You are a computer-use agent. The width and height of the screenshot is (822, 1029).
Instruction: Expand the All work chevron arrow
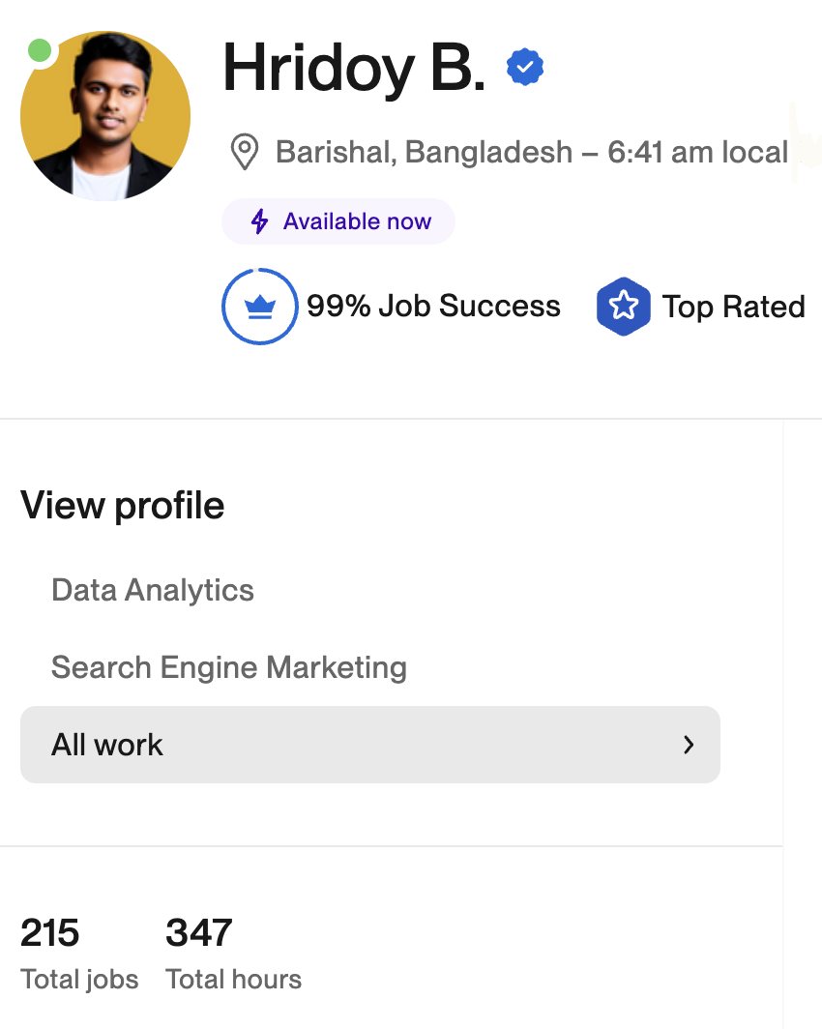[689, 745]
